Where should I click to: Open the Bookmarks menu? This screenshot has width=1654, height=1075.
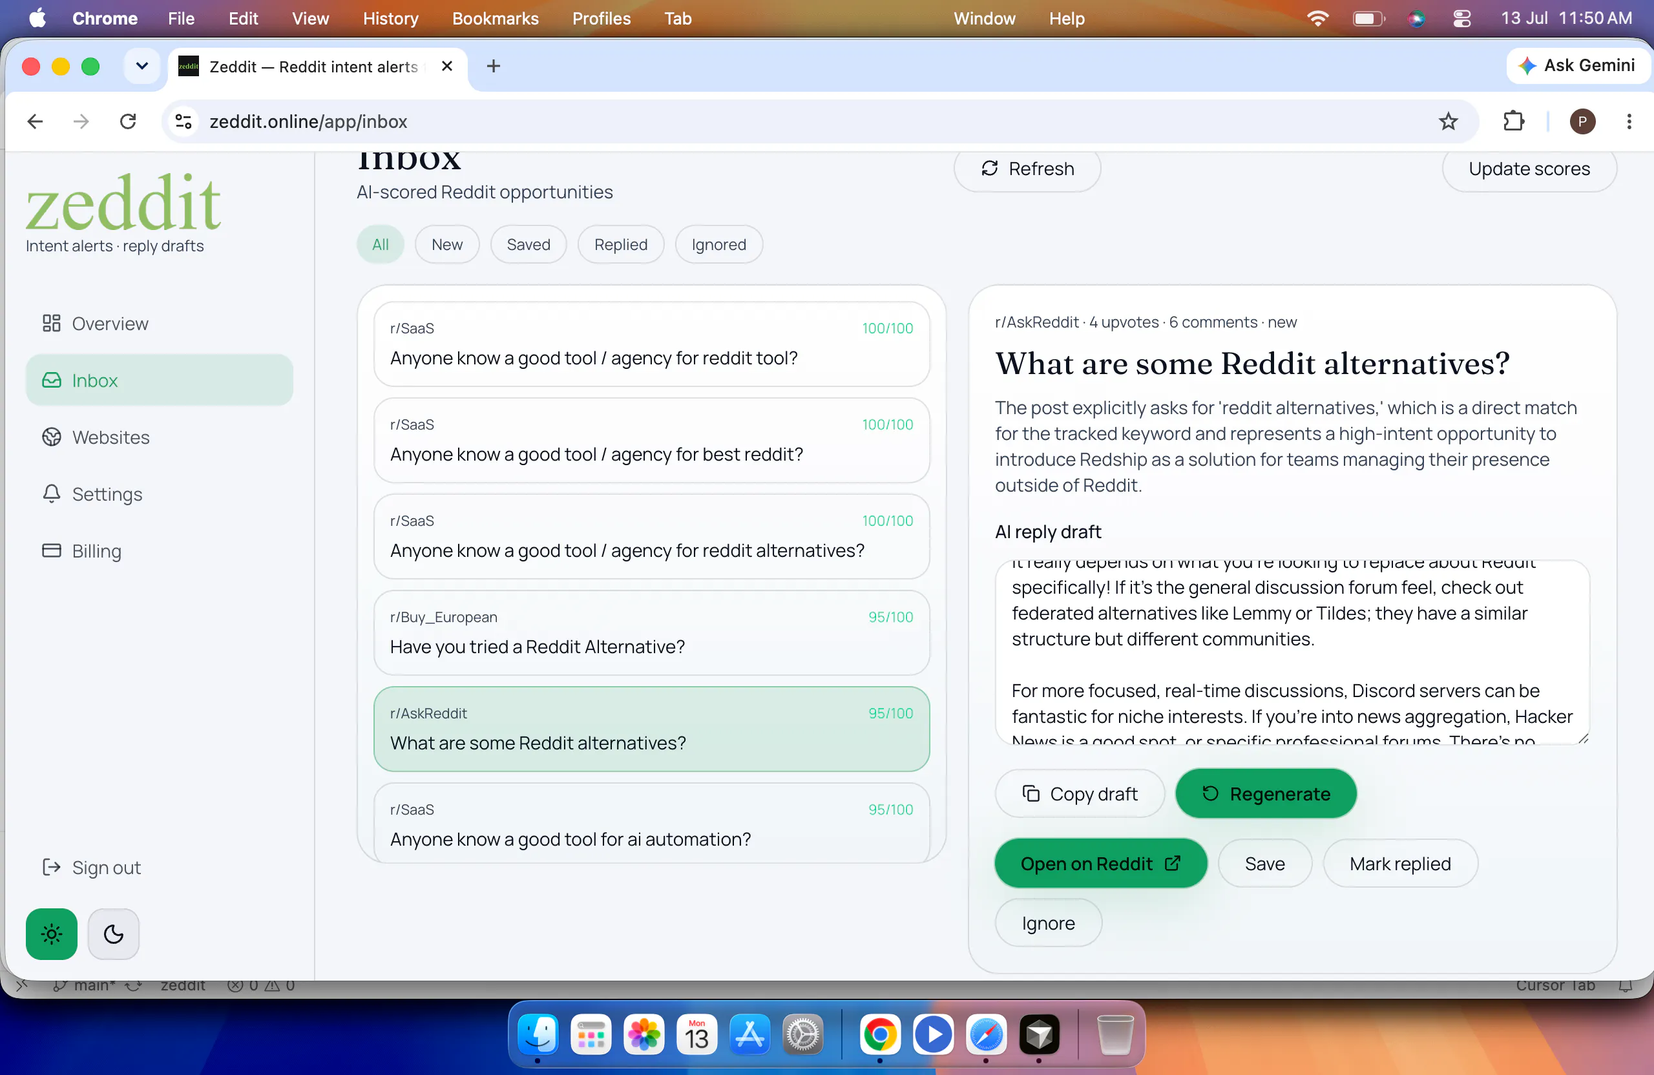495,18
